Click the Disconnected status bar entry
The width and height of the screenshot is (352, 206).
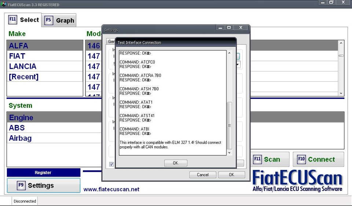(25, 201)
